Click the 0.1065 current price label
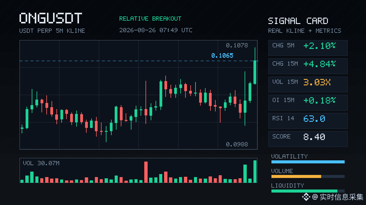Screen dimensions: 366x205 pos(222,56)
